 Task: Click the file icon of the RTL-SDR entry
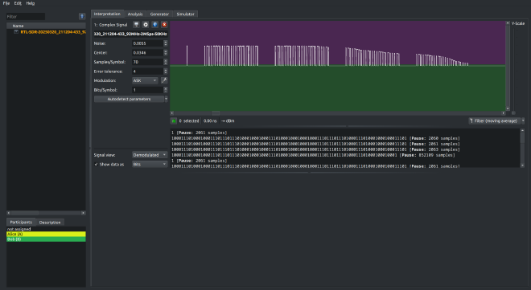click(x=16, y=32)
